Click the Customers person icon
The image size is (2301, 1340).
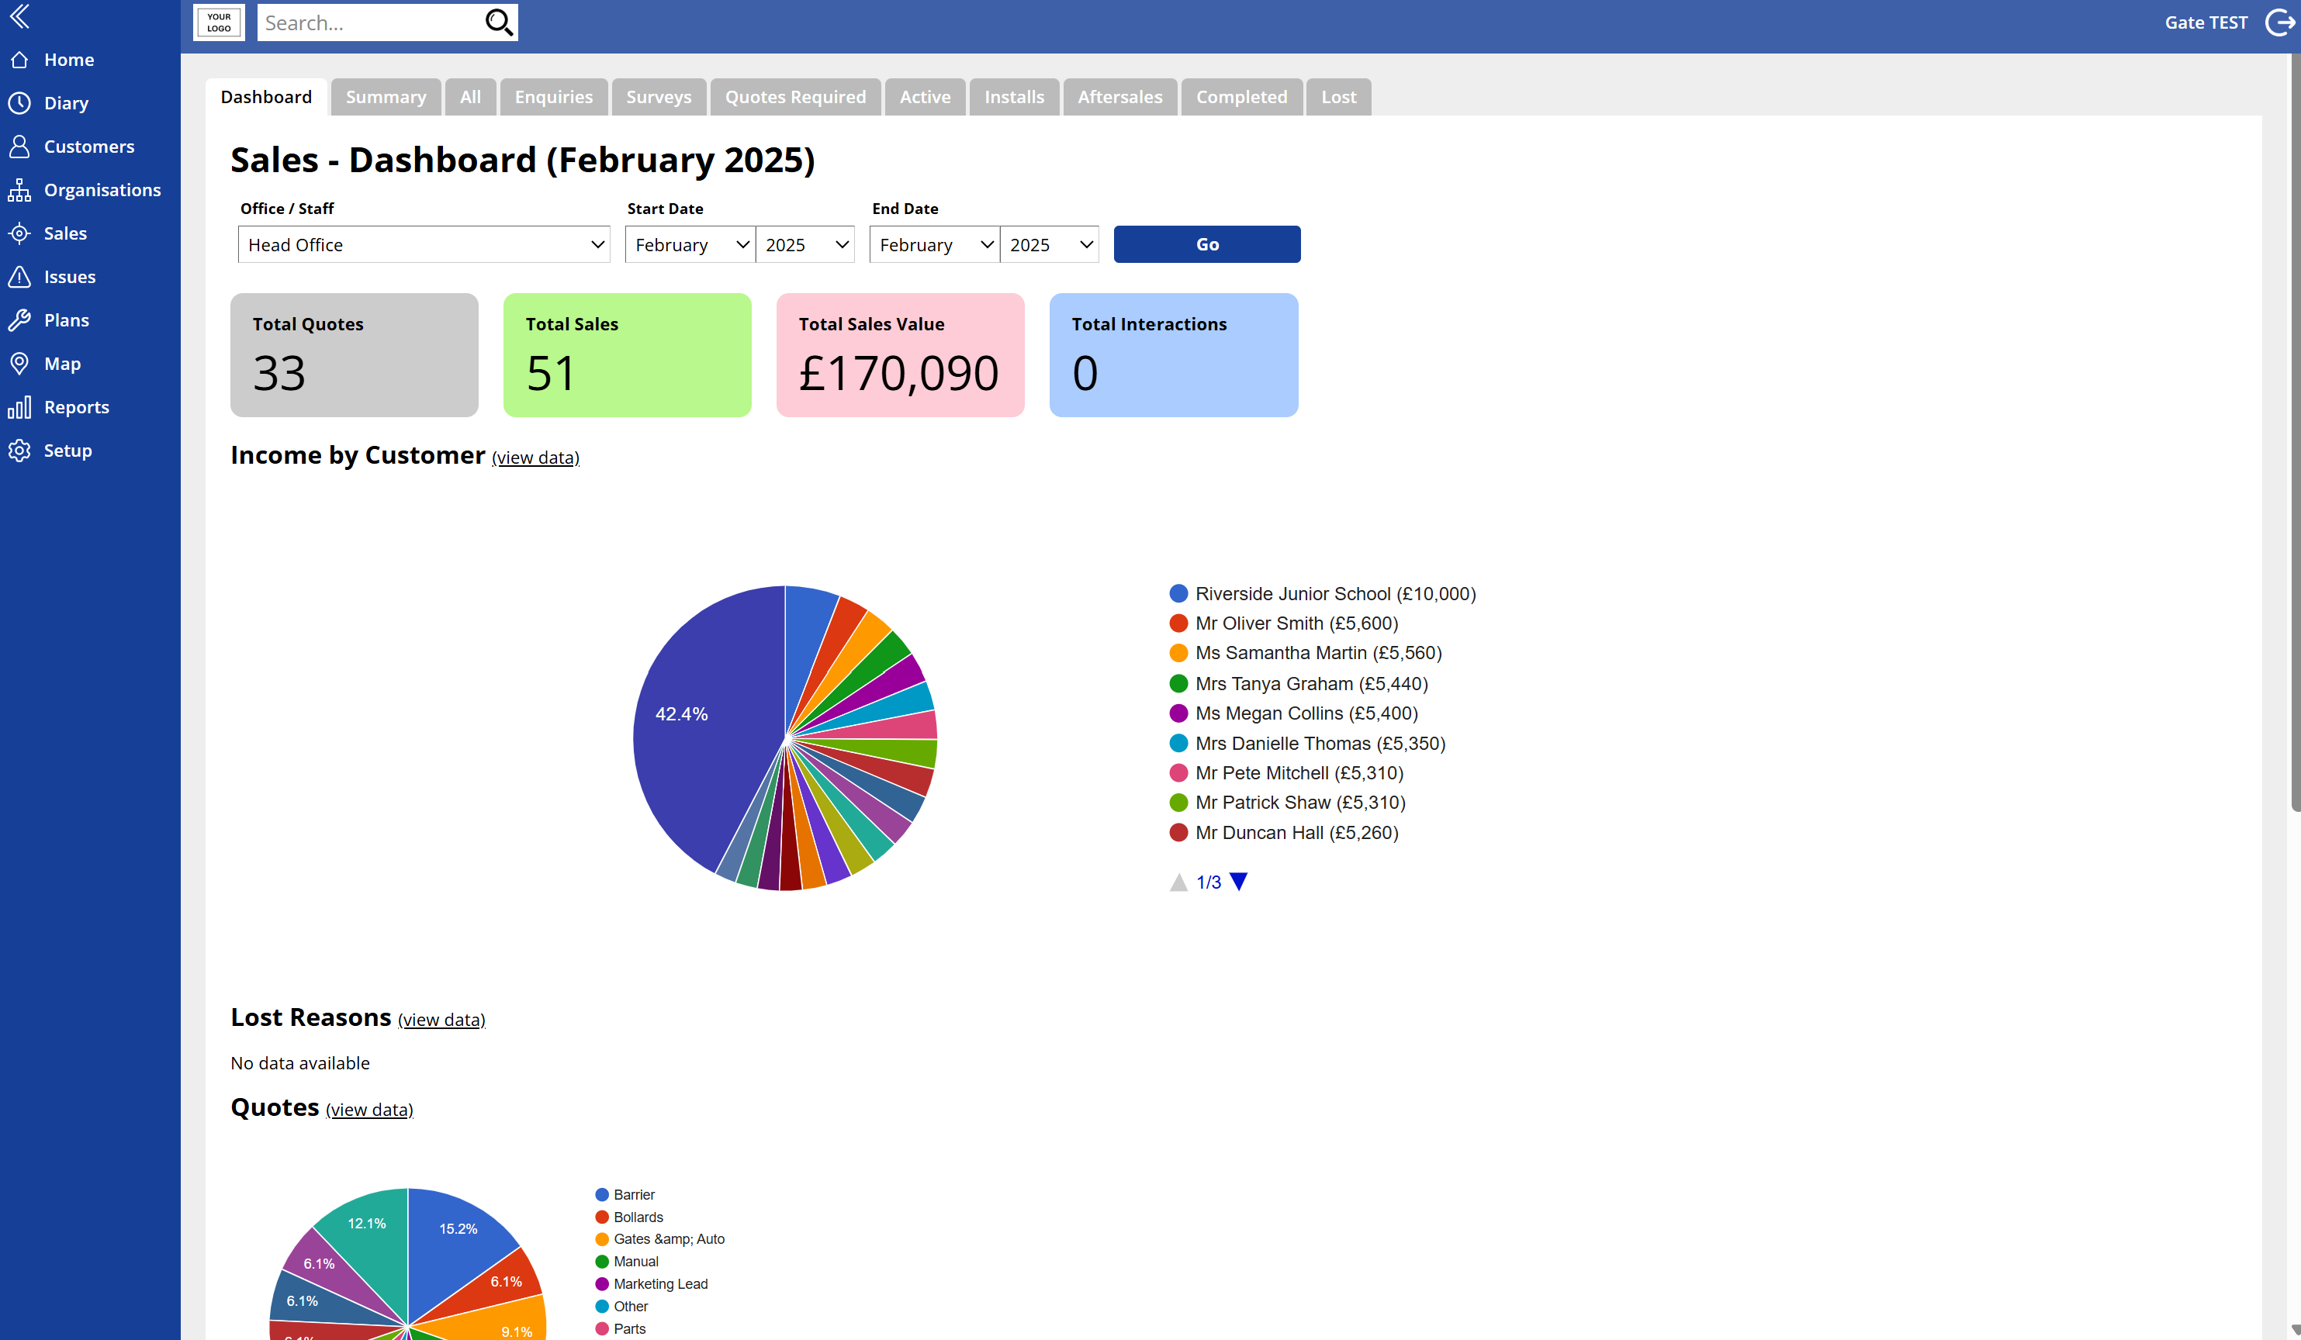point(19,146)
